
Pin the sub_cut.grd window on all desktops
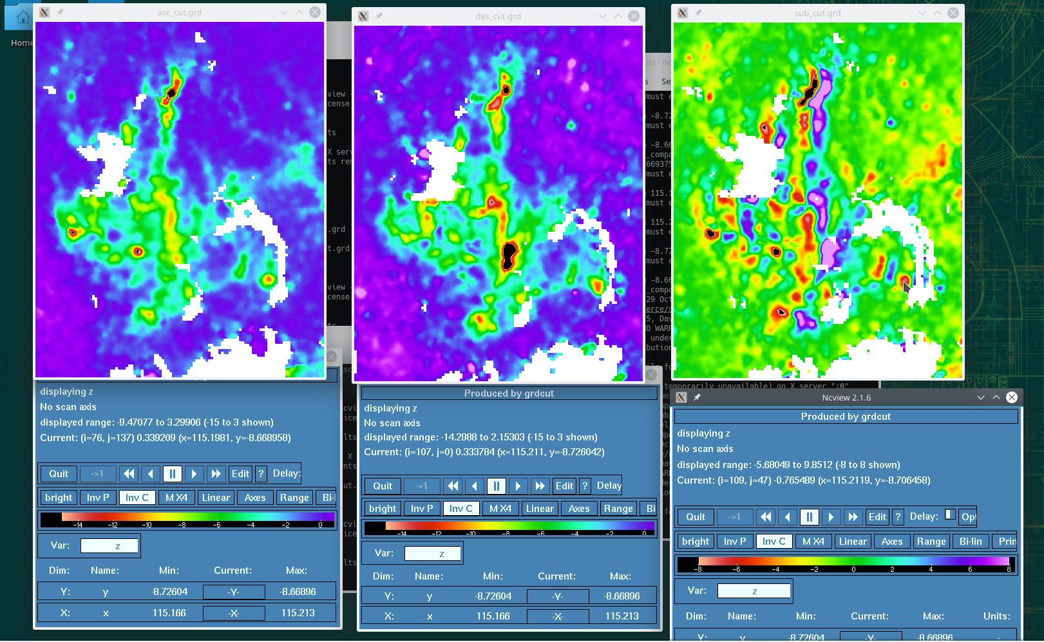[x=698, y=13]
